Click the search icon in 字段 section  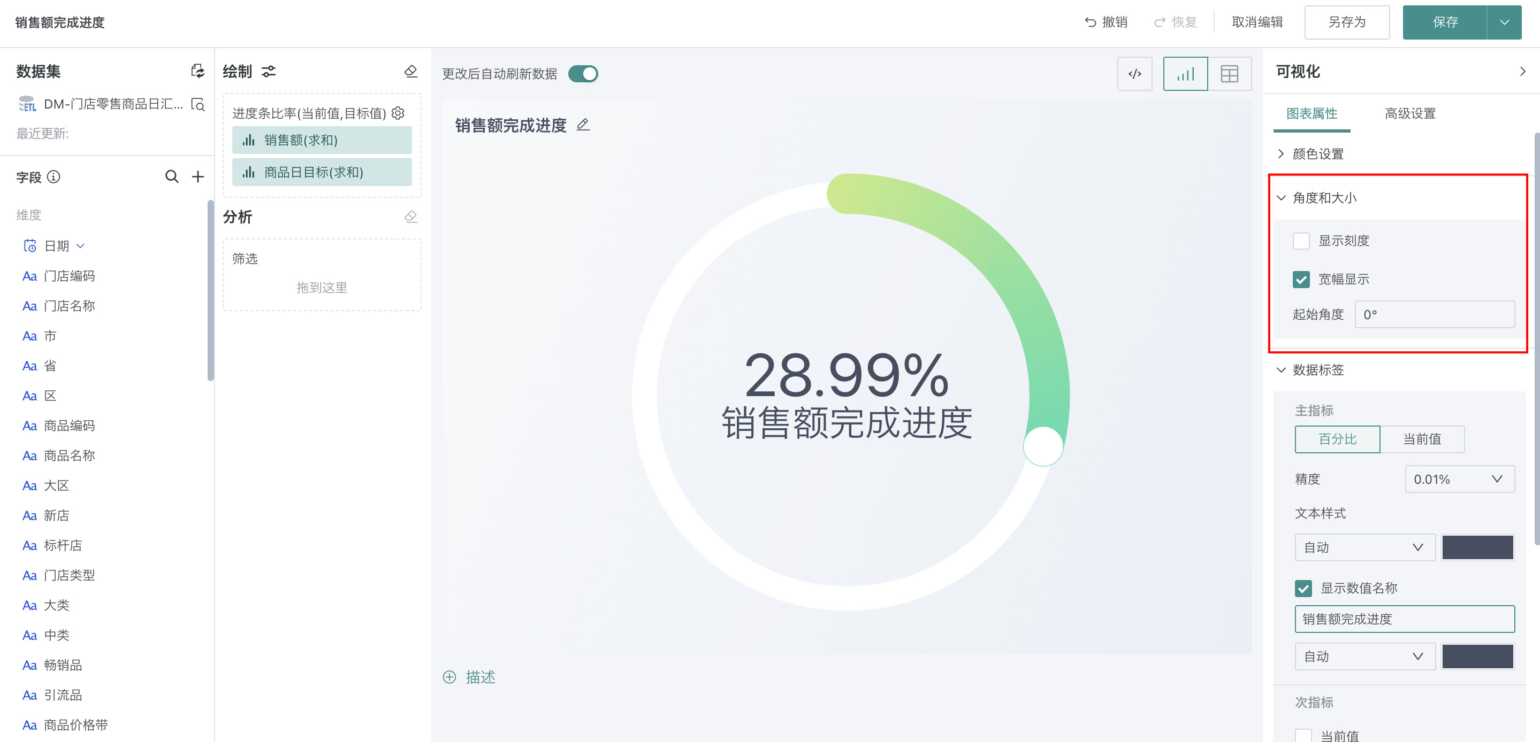pyautogui.click(x=172, y=177)
